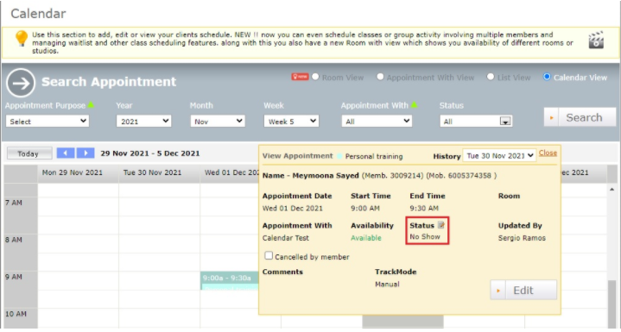This screenshot has width=621, height=332.
Task: Close the View Appointment popup
Action: click(x=548, y=153)
